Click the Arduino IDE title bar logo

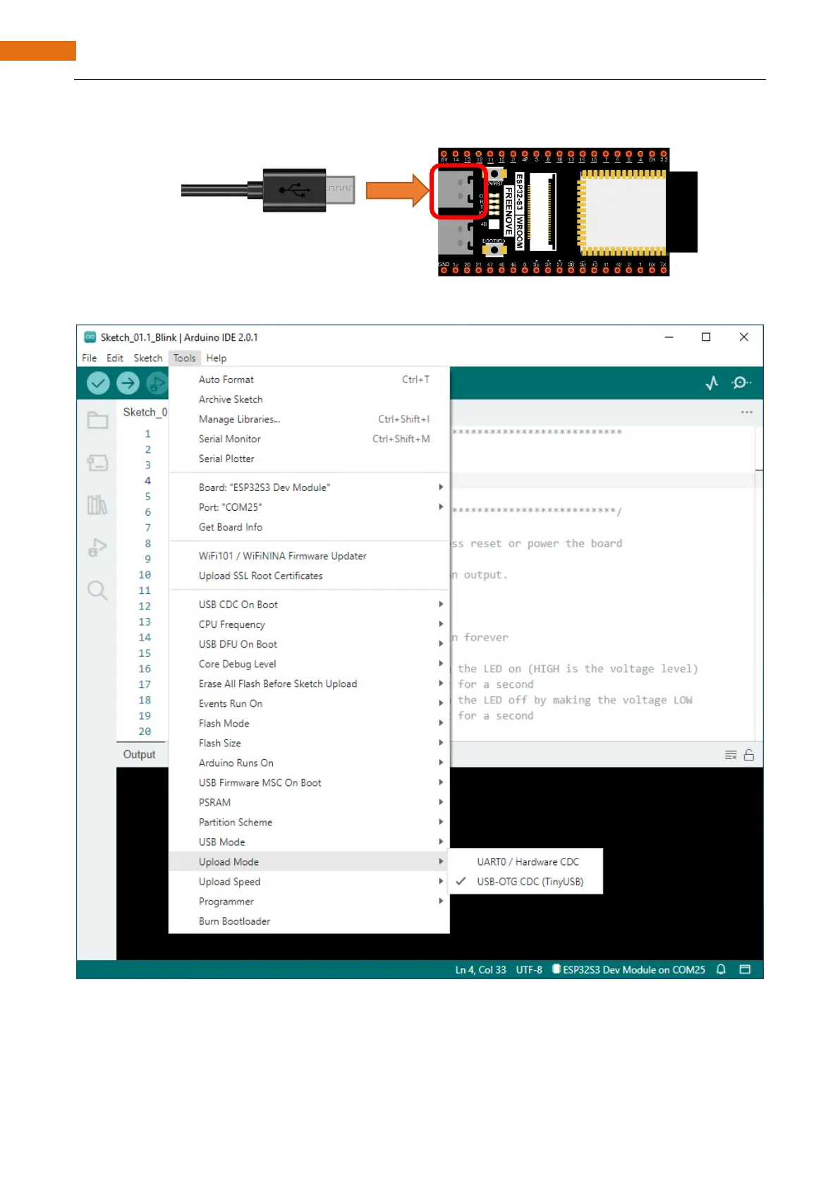pos(90,337)
